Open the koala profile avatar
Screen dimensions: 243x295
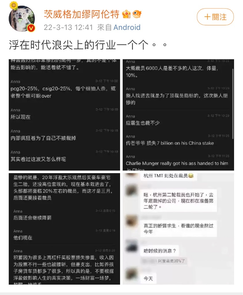coord(22,18)
